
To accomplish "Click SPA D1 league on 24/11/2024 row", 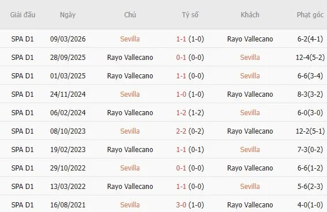I will pos(22,94).
